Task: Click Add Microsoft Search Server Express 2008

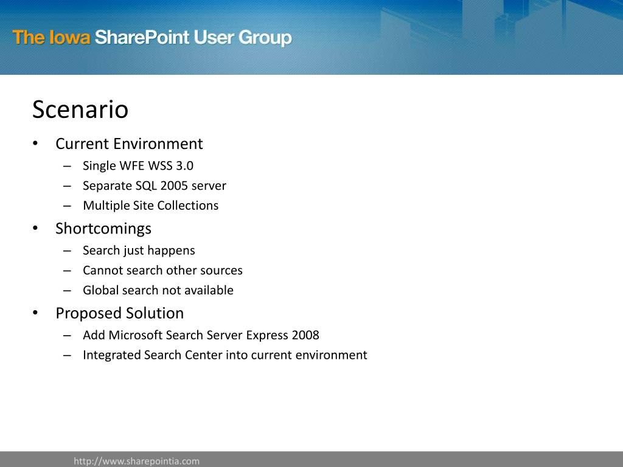Action: click(x=201, y=335)
